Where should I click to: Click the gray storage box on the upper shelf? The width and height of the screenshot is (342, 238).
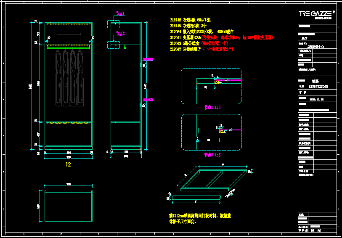pos(69,38)
